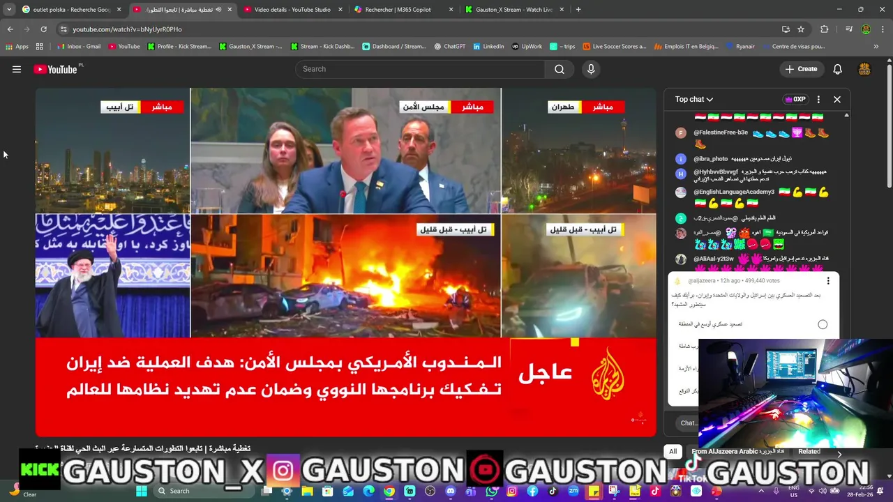Expand the hidden bookmarks chevron
Image resolution: width=893 pixels, height=502 pixels.
click(x=876, y=47)
